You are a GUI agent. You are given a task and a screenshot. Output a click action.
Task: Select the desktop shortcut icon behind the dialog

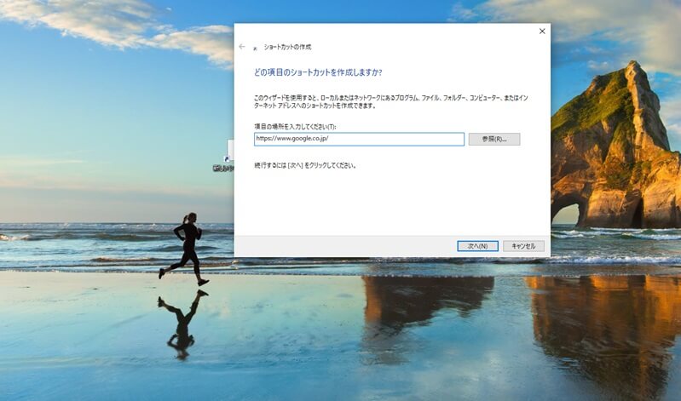223,157
